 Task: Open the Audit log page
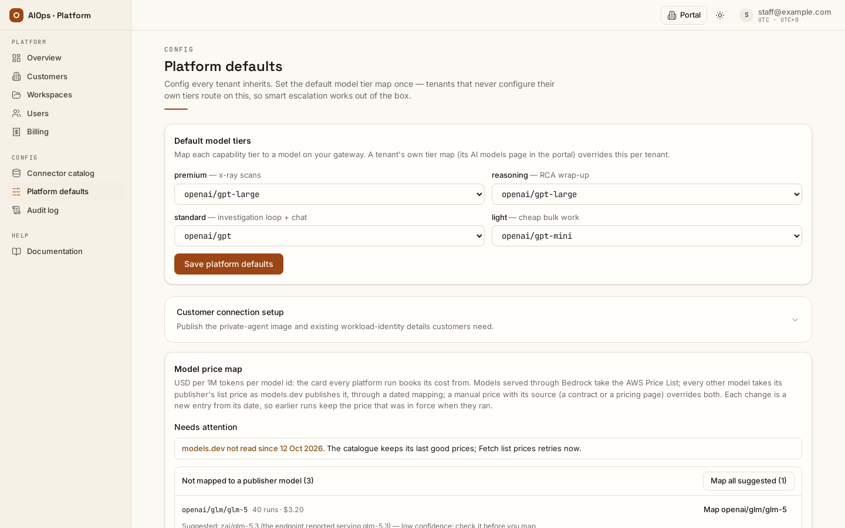[x=66, y=210]
